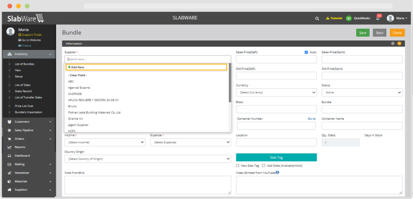Click the info icon beside Video embed label
Image resolution: width=413 pixels, height=199 pixels.
click(277, 173)
